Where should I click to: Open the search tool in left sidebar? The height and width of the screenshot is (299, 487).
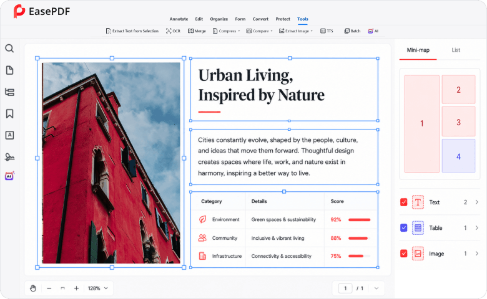[x=9, y=49]
